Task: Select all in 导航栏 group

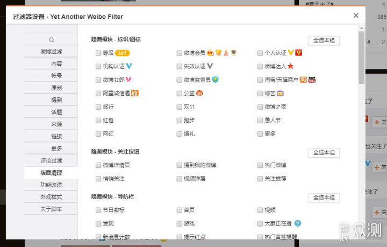Action: 324,197
